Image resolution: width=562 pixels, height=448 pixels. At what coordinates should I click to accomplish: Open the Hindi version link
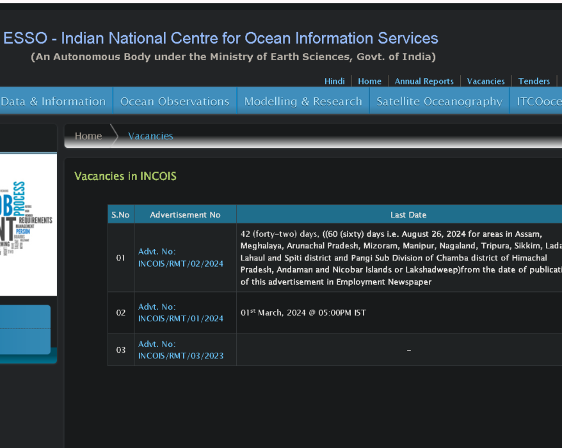[334, 81]
